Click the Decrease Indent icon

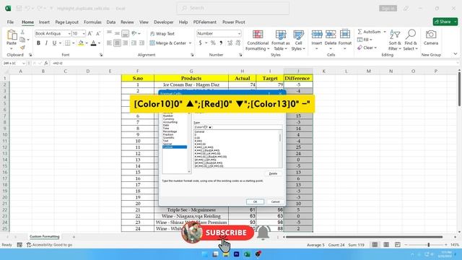134,43
